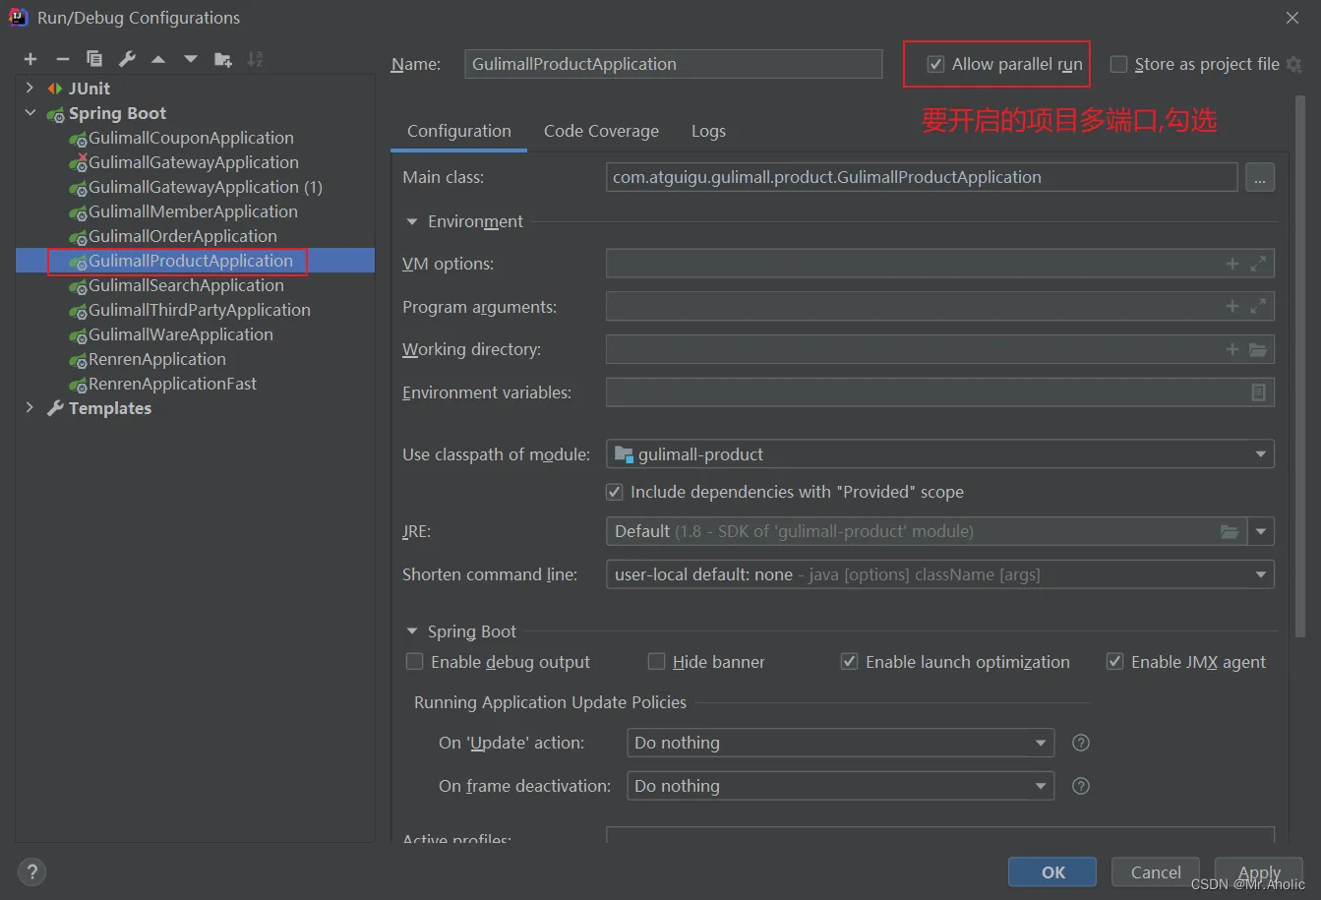Open edit templates wrench icon
Viewport: 1321px width, 900px height.
127,59
